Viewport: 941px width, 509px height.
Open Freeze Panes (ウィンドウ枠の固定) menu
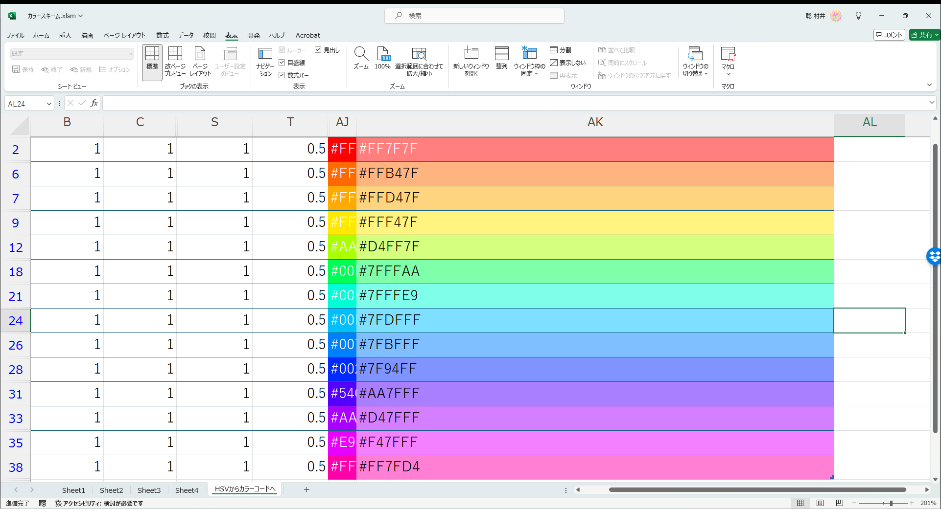[x=529, y=62]
